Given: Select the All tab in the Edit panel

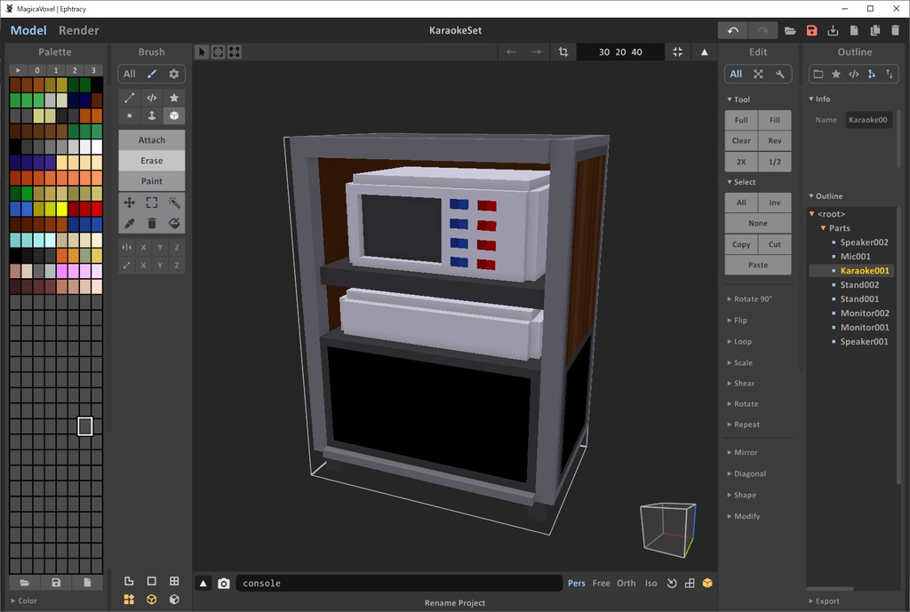Looking at the screenshot, I should click(x=736, y=74).
